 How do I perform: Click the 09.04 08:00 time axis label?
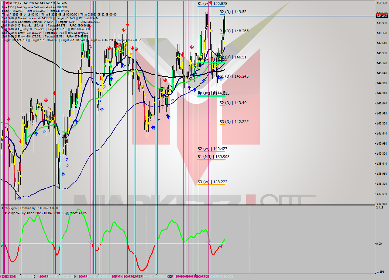pyautogui.click(x=7, y=276)
